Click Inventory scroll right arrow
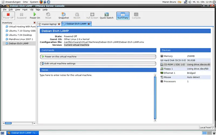The height and width of the screenshot is (135, 216). pyautogui.click(x=35, y=123)
